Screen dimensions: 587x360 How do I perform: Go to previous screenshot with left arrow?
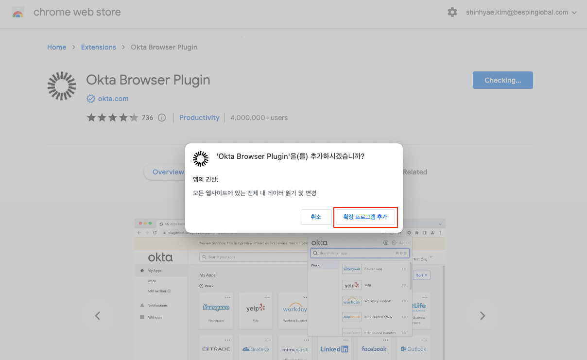(x=98, y=316)
